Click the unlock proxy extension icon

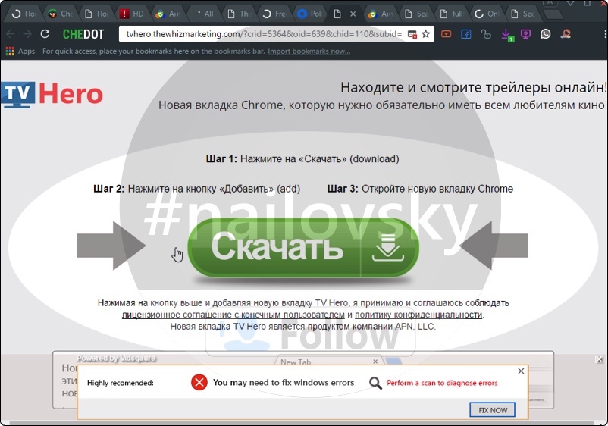[x=486, y=34]
